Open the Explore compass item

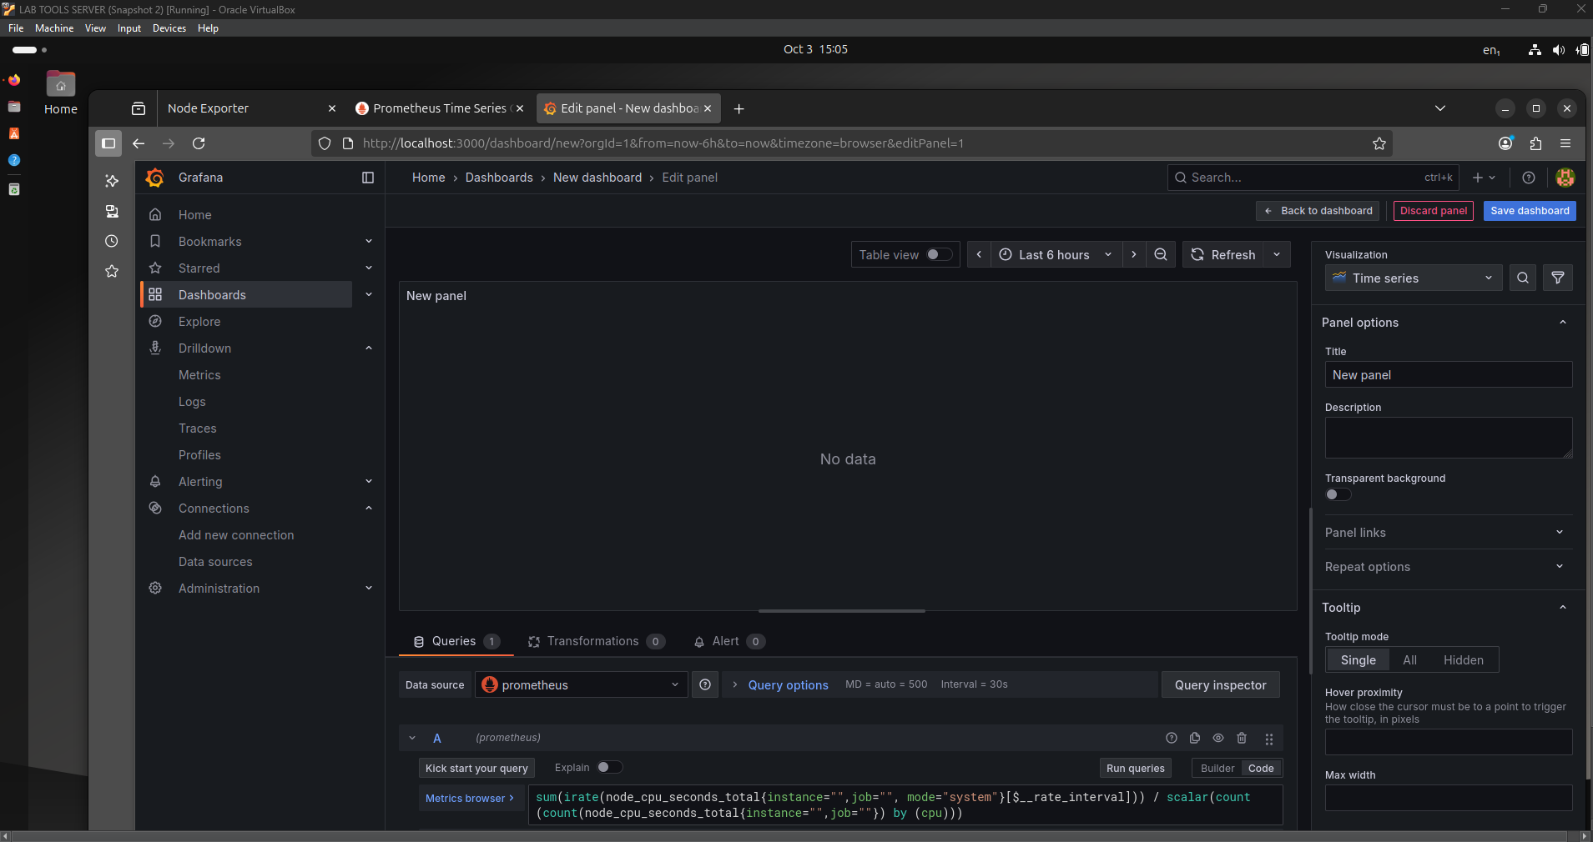[x=155, y=322]
